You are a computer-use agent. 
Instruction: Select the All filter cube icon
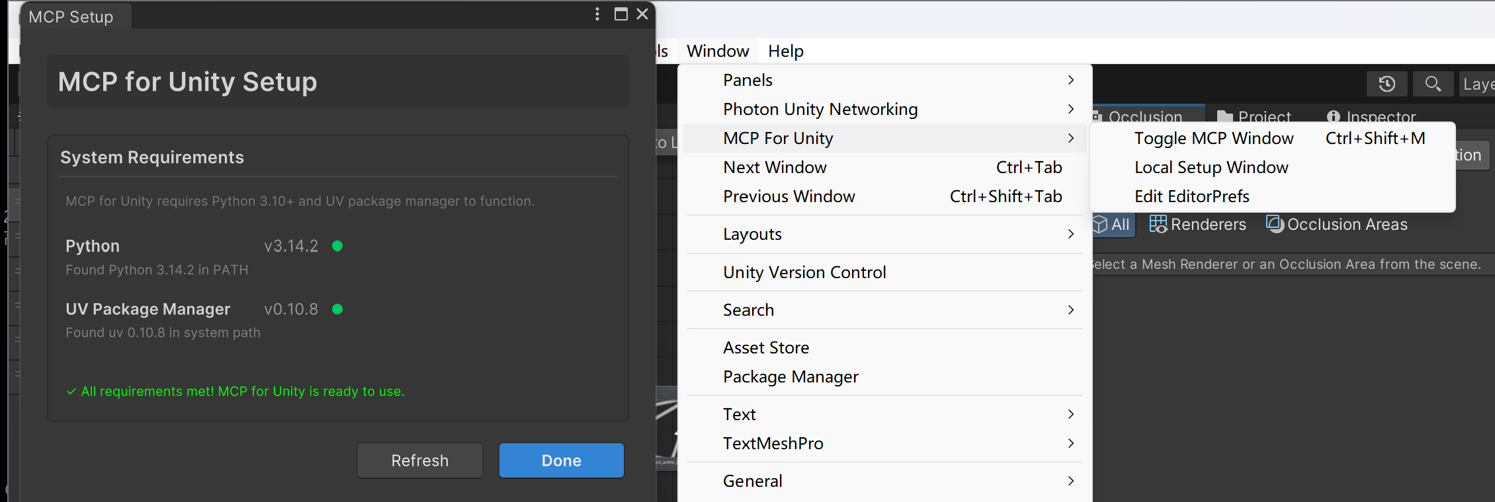[x=1100, y=225]
